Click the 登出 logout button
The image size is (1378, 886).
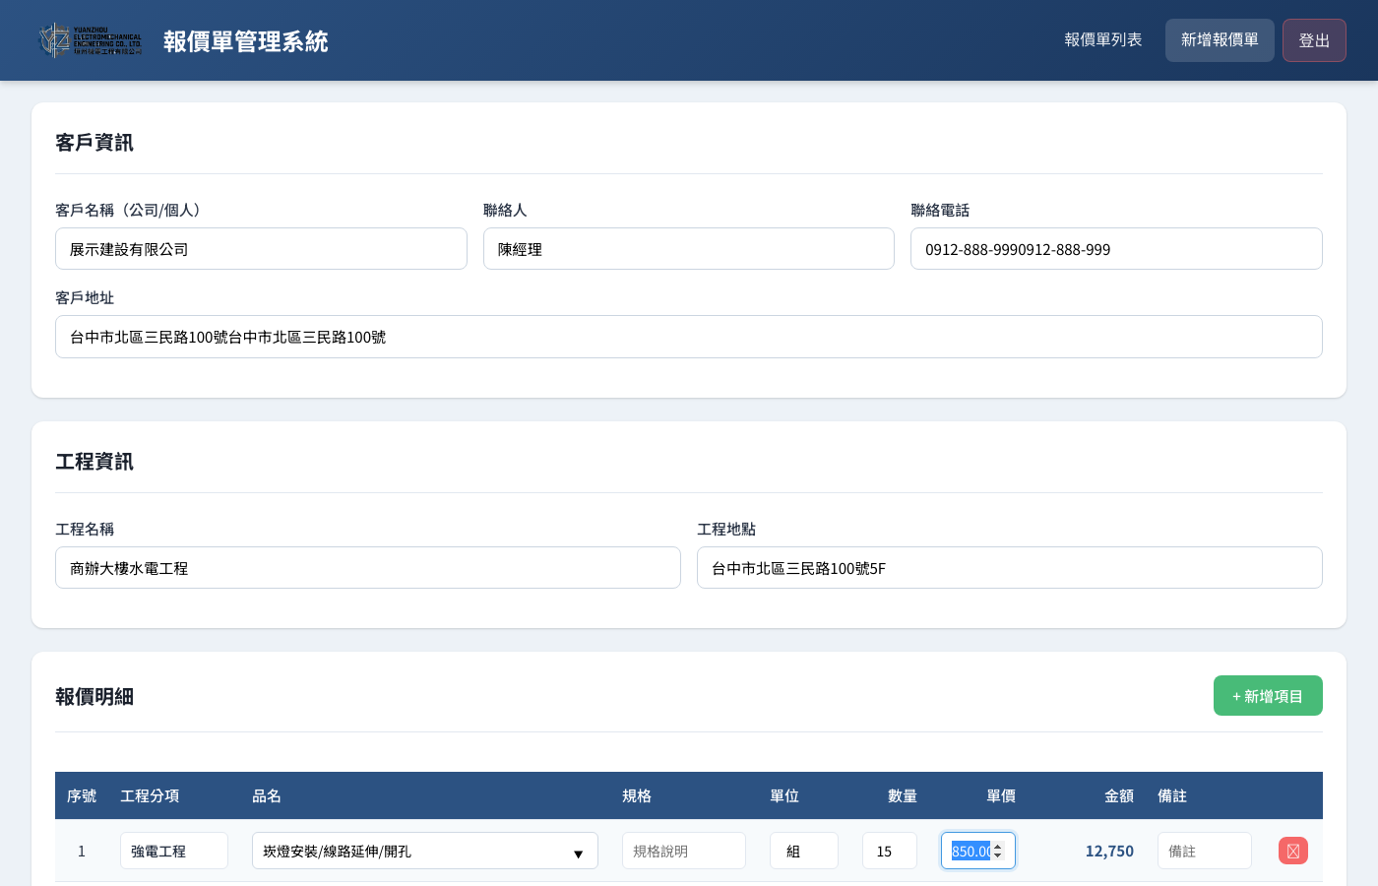(1313, 40)
